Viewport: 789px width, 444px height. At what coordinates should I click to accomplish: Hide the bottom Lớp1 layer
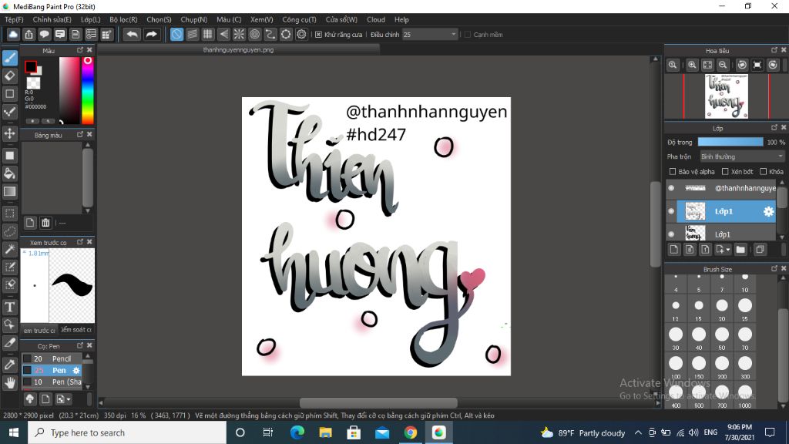click(x=671, y=234)
